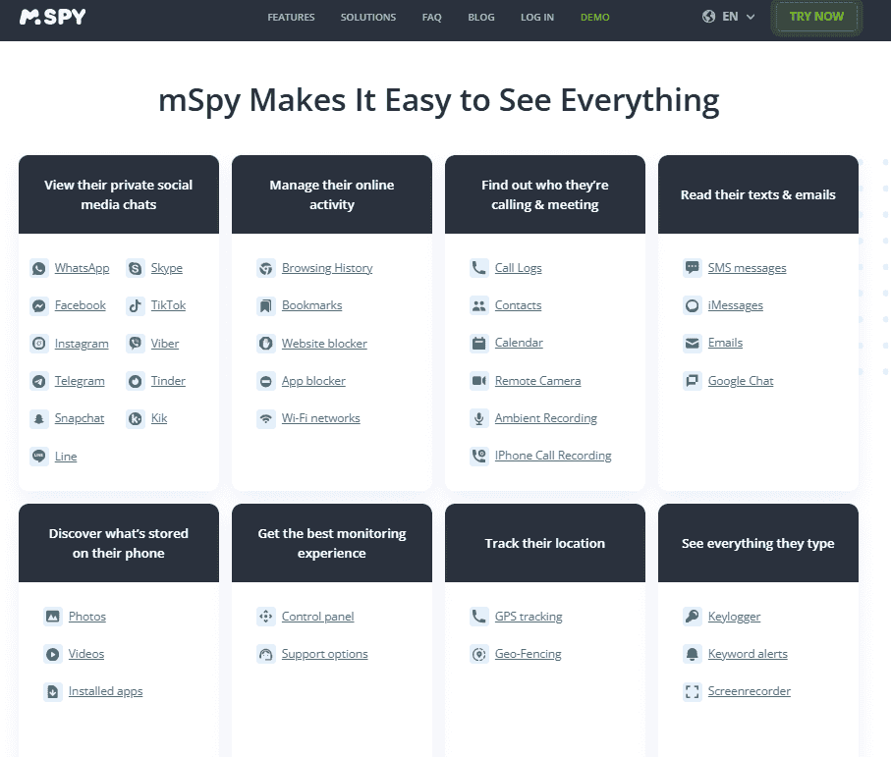
Task: Click the Contacts people icon
Action: pos(479,305)
